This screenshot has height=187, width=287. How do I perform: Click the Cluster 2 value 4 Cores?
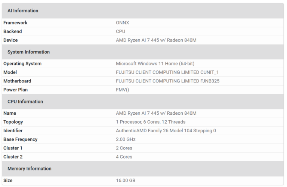click(x=124, y=157)
